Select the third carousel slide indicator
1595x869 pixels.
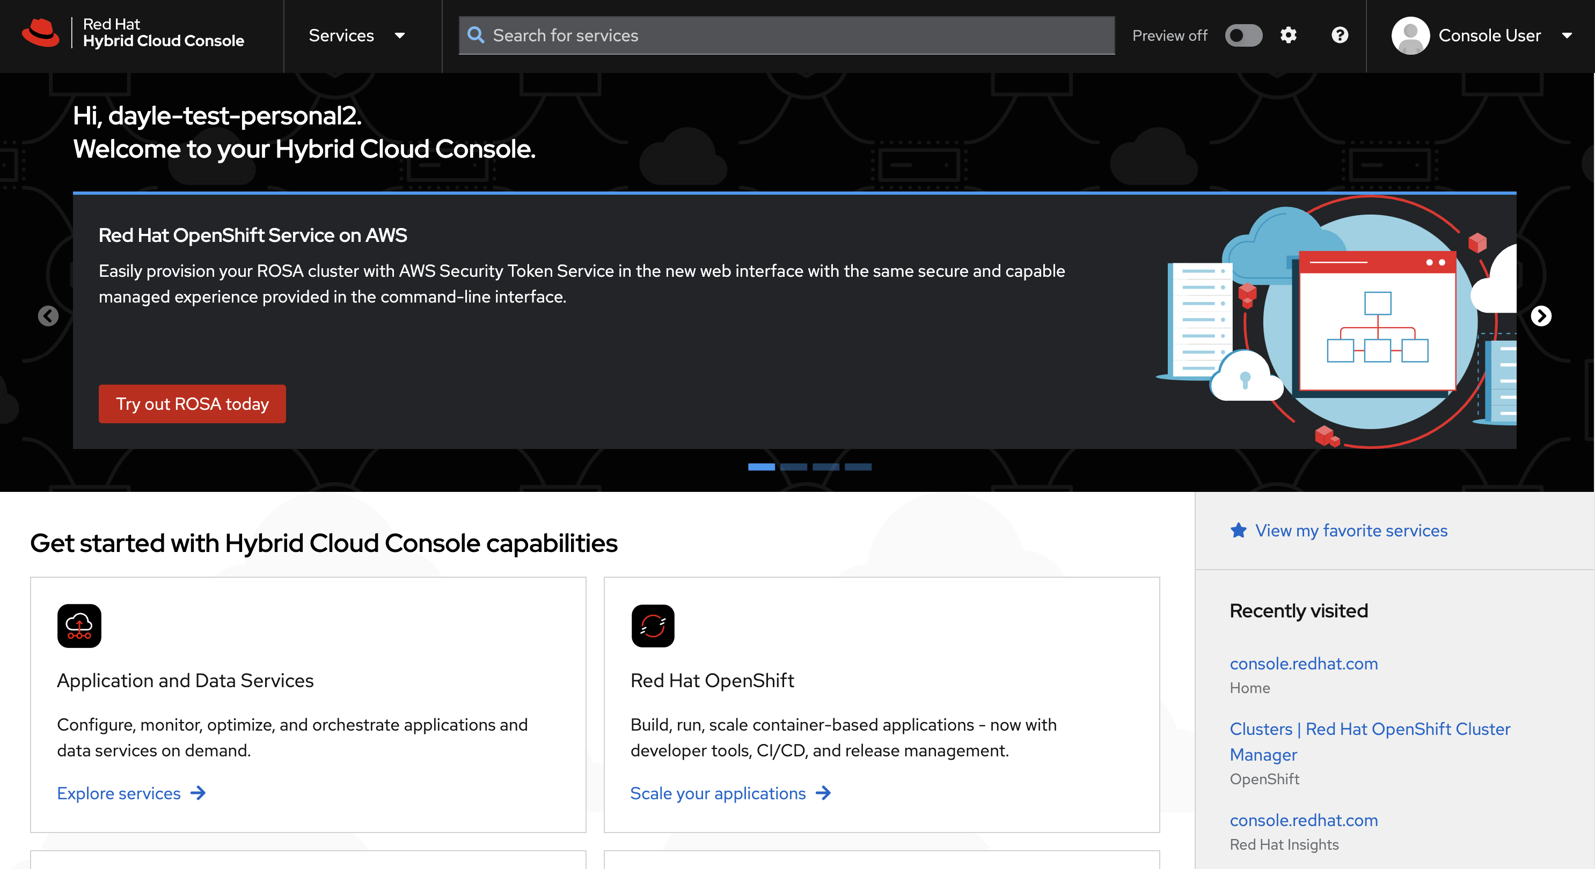click(x=826, y=467)
